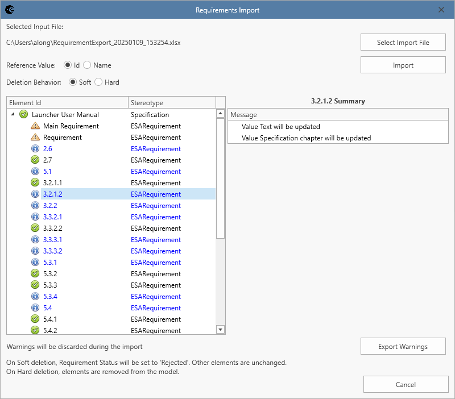Click the Select Import File button

click(x=403, y=42)
